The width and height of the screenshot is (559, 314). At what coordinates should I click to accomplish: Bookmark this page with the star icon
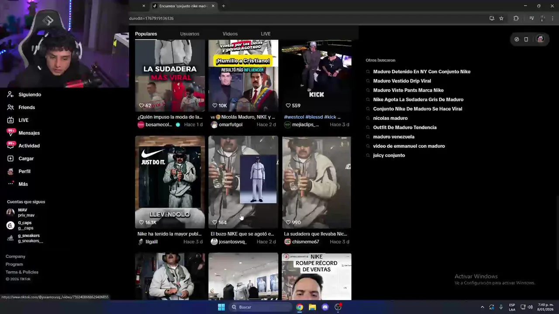501,18
